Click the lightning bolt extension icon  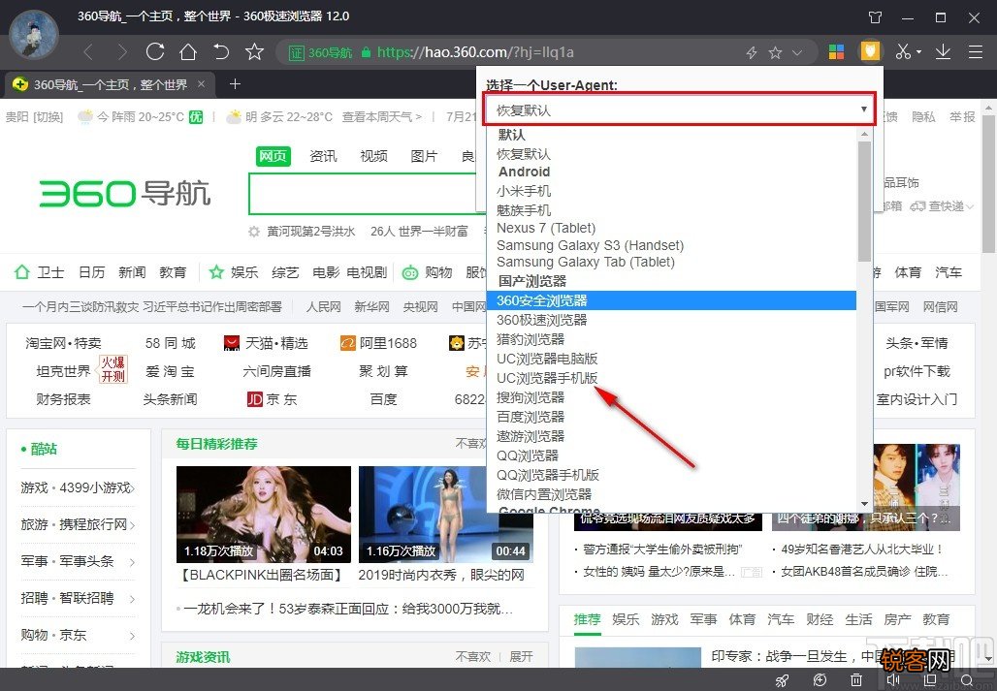(x=752, y=53)
